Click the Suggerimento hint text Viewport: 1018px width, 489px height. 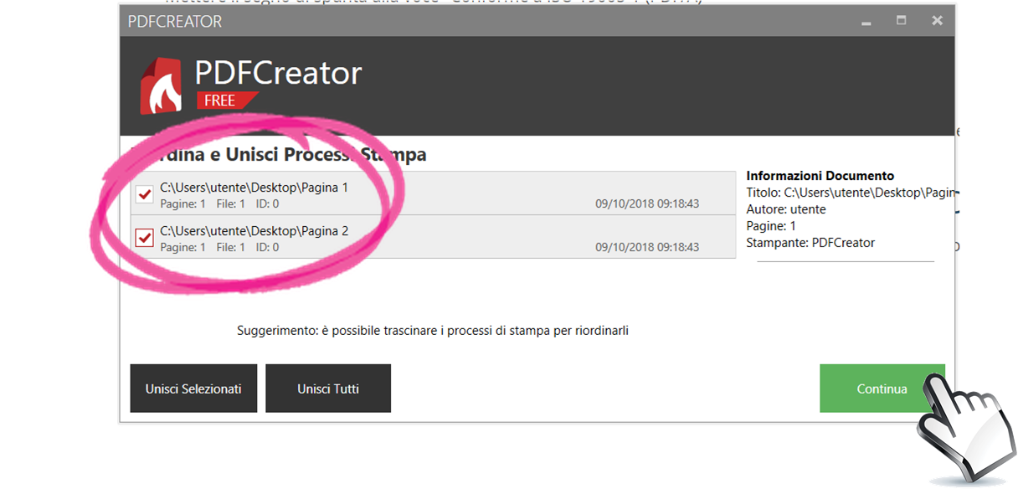pos(432,331)
